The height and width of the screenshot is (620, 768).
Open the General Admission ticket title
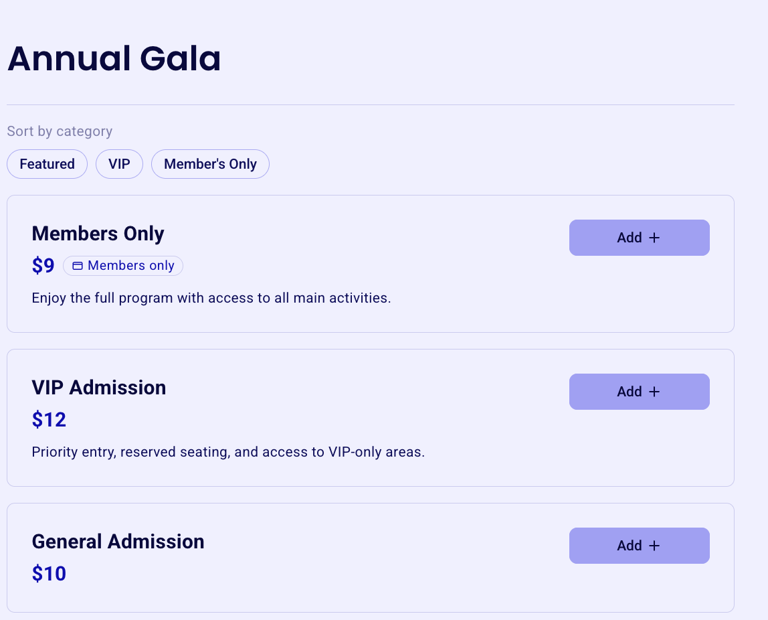click(x=118, y=542)
